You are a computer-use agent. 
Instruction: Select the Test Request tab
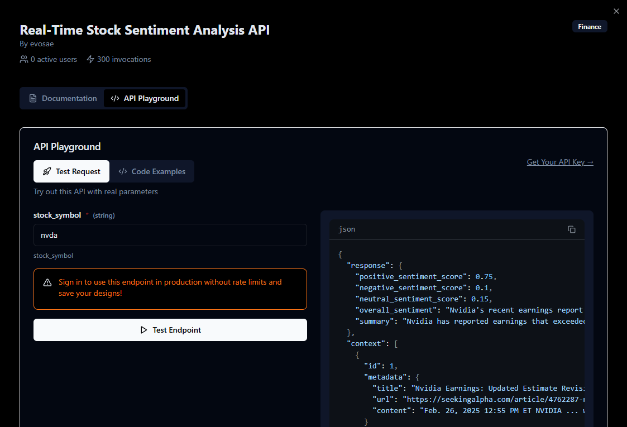click(x=71, y=171)
